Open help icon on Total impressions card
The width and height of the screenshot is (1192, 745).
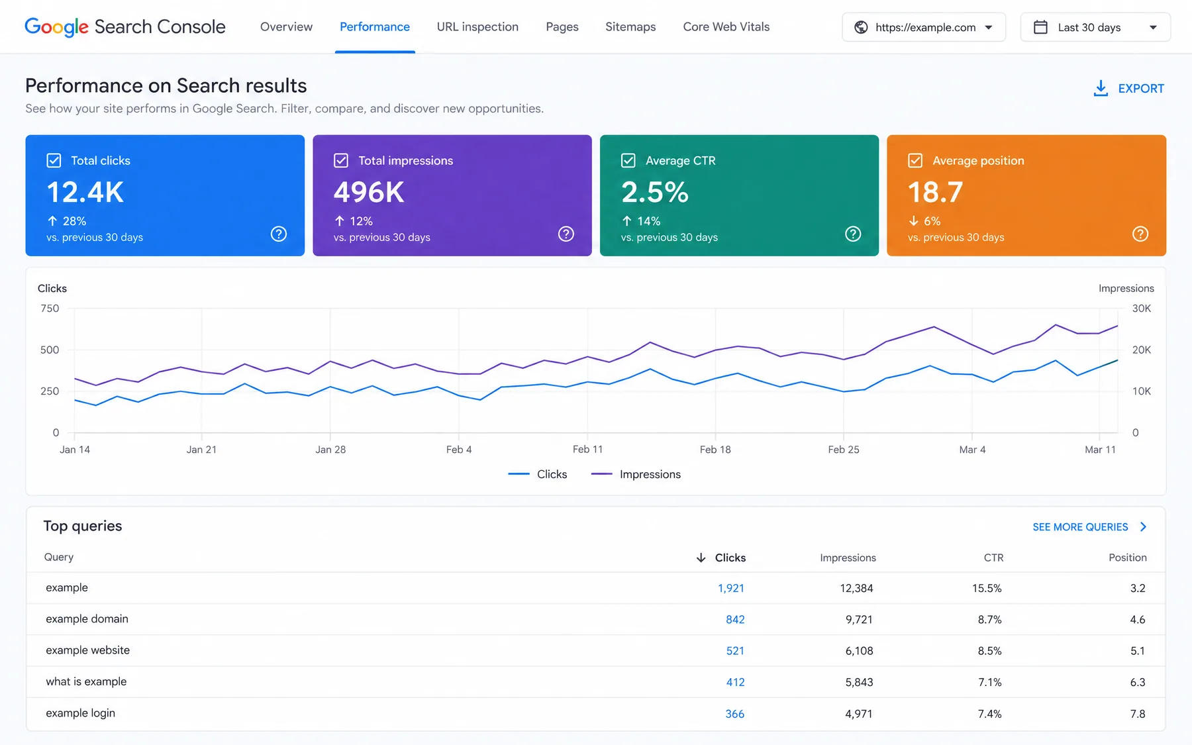[566, 234]
